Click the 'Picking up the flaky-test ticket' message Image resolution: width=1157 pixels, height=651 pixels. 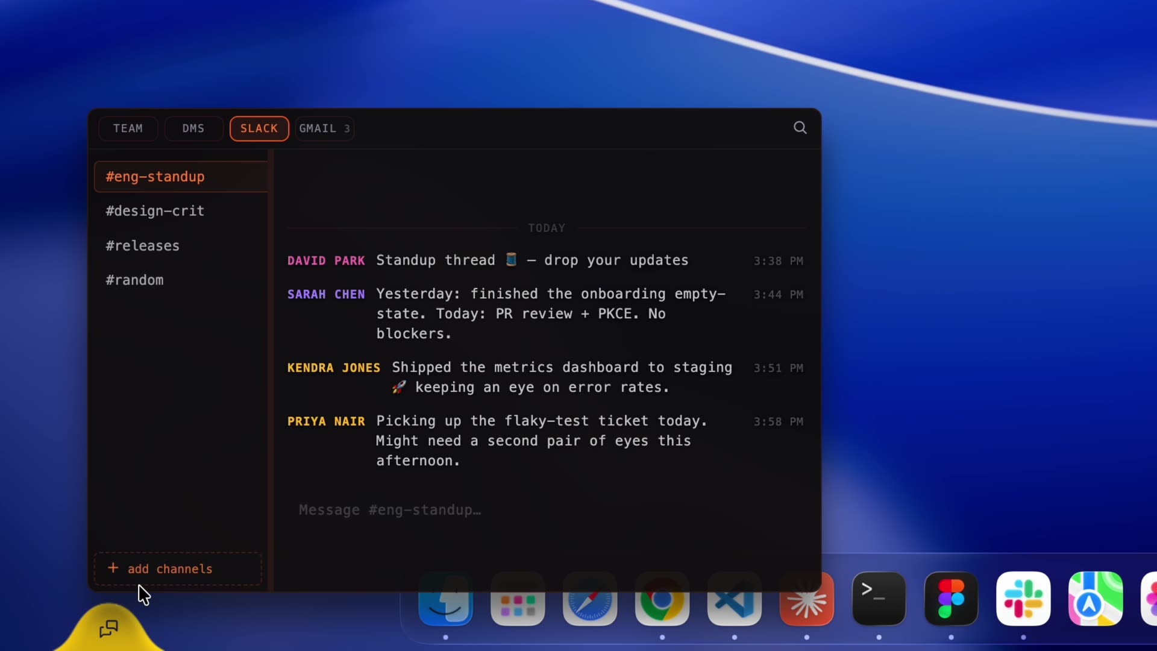click(x=542, y=441)
